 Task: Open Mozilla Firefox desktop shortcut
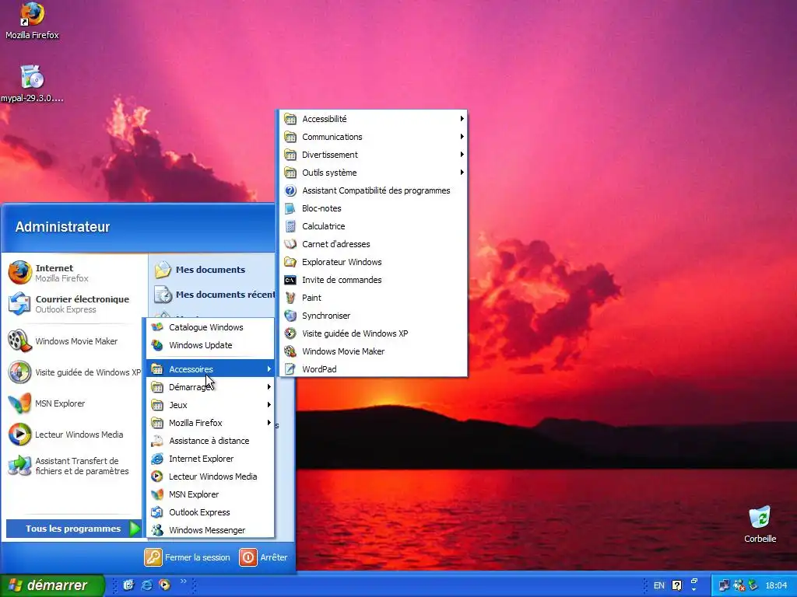pyautogui.click(x=32, y=21)
